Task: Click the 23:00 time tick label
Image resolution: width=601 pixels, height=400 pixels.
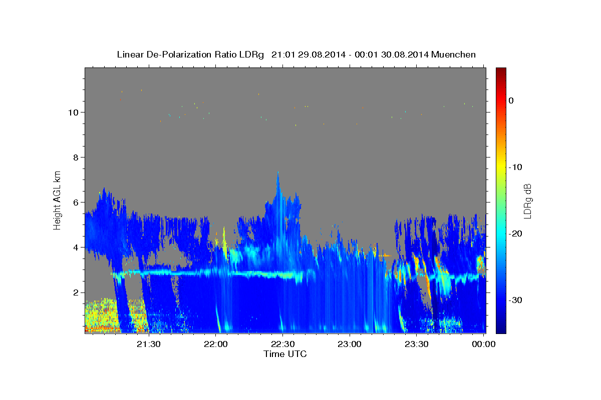Action: (349, 344)
